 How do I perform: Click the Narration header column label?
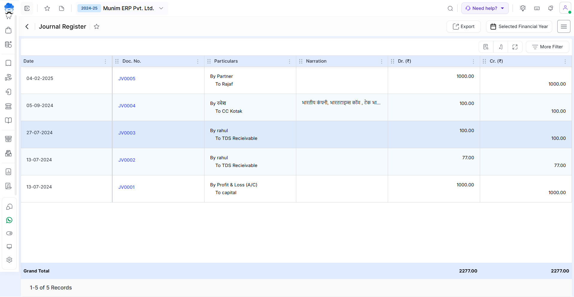(x=316, y=61)
